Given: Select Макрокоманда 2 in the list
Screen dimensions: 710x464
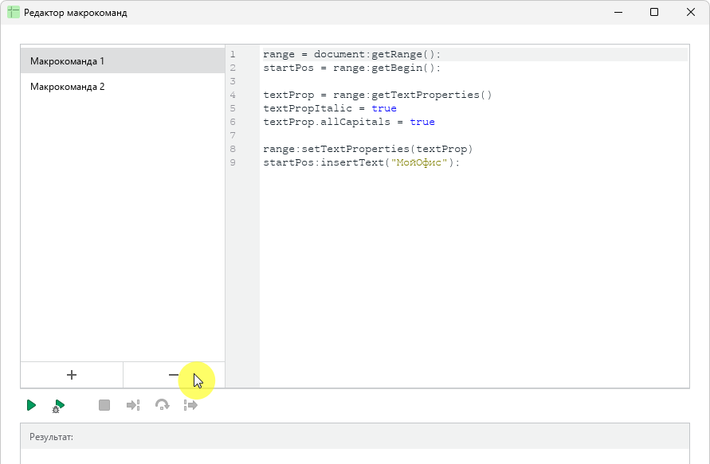Looking at the screenshot, I should [123, 87].
